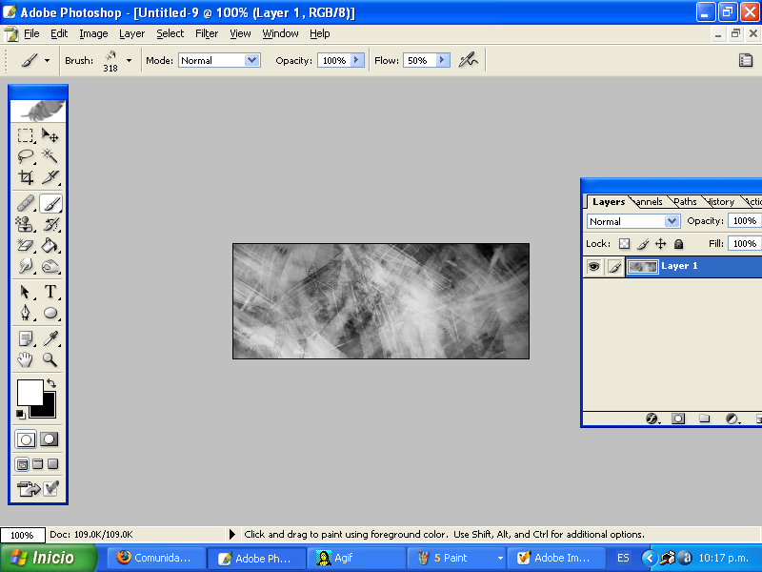Toggle lock all for Layer 1
This screenshot has width=762, height=572.
click(x=678, y=244)
